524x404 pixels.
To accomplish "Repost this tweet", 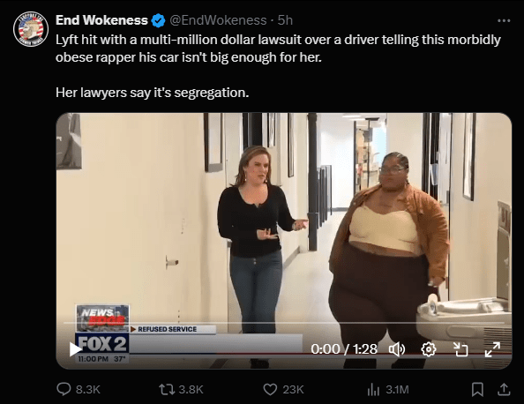I will (x=166, y=389).
